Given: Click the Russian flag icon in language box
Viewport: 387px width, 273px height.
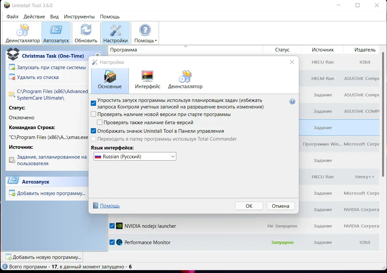Looking at the screenshot, I should [x=98, y=157].
